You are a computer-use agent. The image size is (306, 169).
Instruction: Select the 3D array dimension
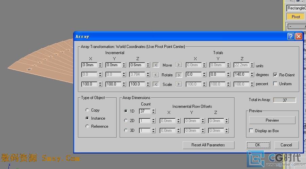(126, 130)
